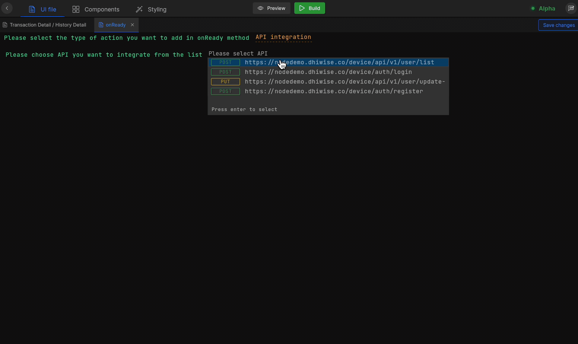Click the Preview button

[272, 8]
